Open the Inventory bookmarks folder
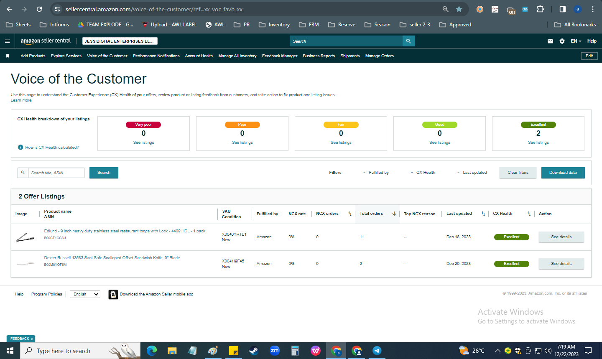The width and height of the screenshot is (602, 359). pos(274,25)
